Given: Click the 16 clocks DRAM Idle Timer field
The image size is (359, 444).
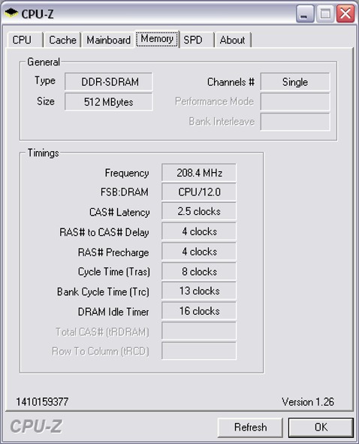Looking at the screenshot, I should [x=199, y=311].
